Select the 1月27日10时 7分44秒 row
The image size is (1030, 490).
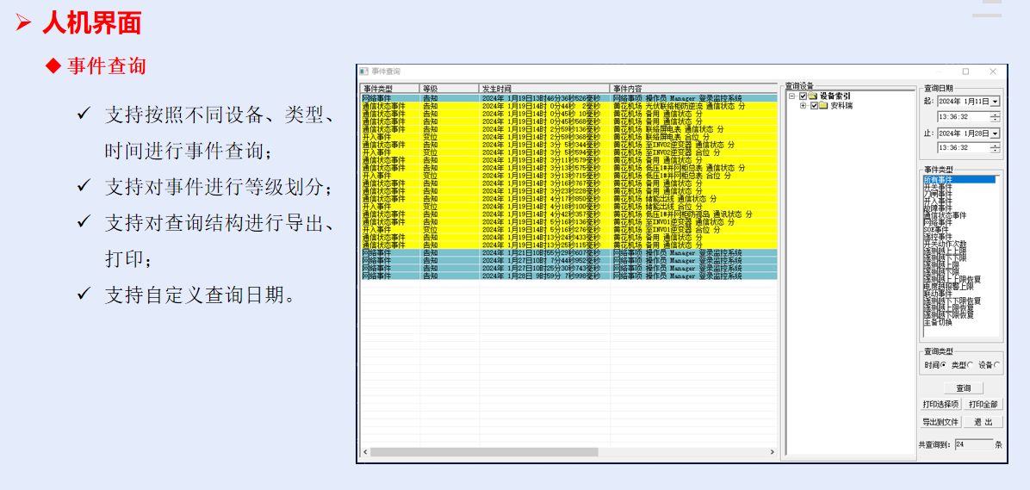click(x=569, y=261)
